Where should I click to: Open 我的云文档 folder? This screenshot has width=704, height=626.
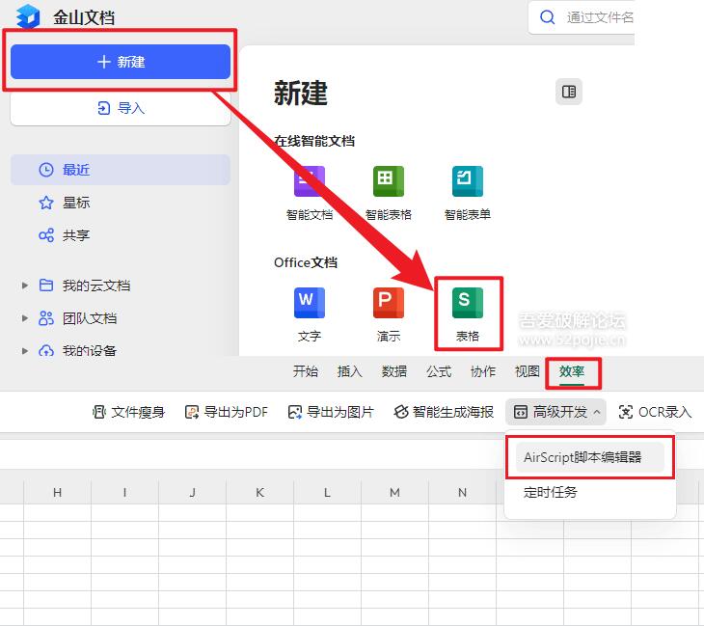[85, 286]
